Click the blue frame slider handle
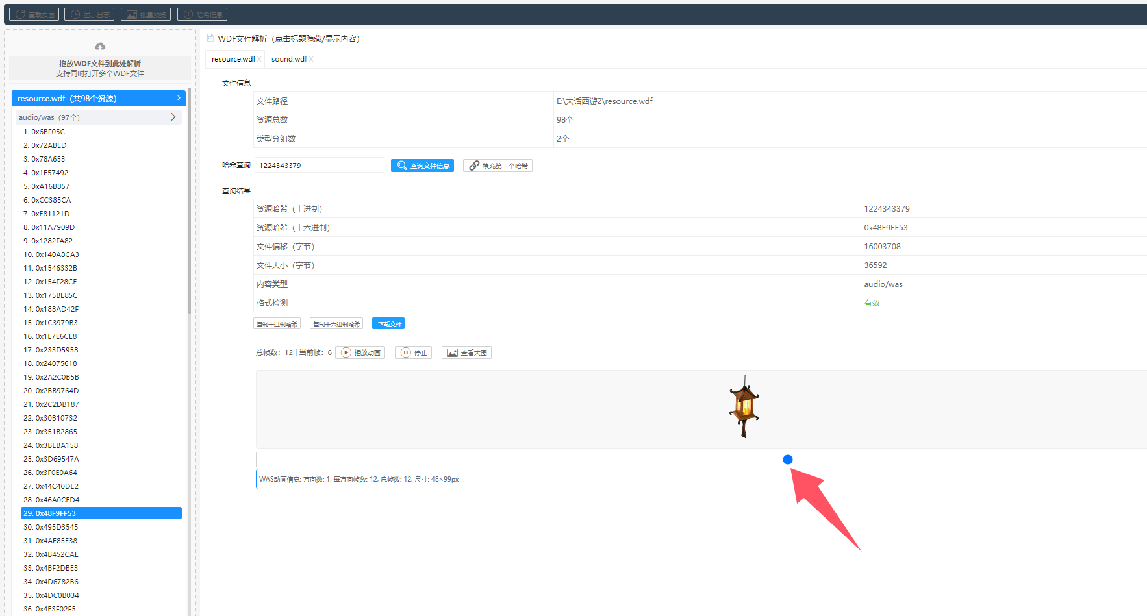Image resolution: width=1147 pixels, height=616 pixels. pos(788,460)
